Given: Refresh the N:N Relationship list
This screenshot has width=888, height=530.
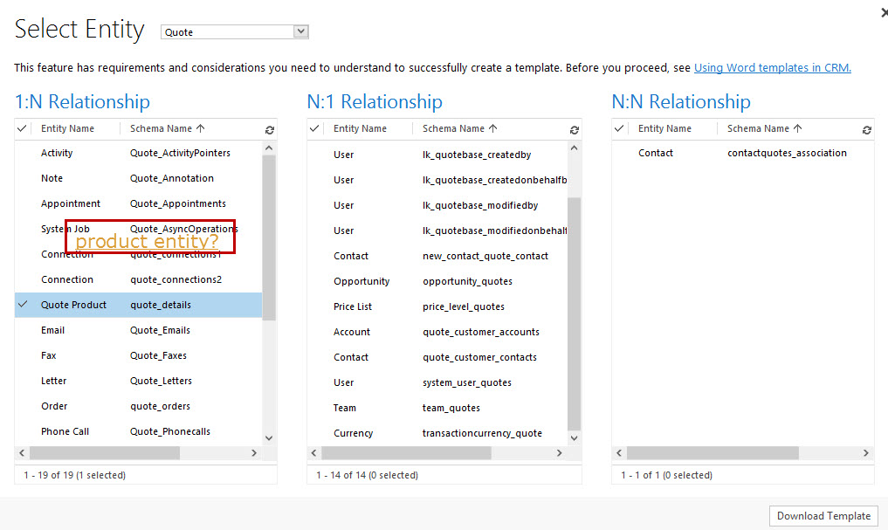Looking at the screenshot, I should pos(866,128).
